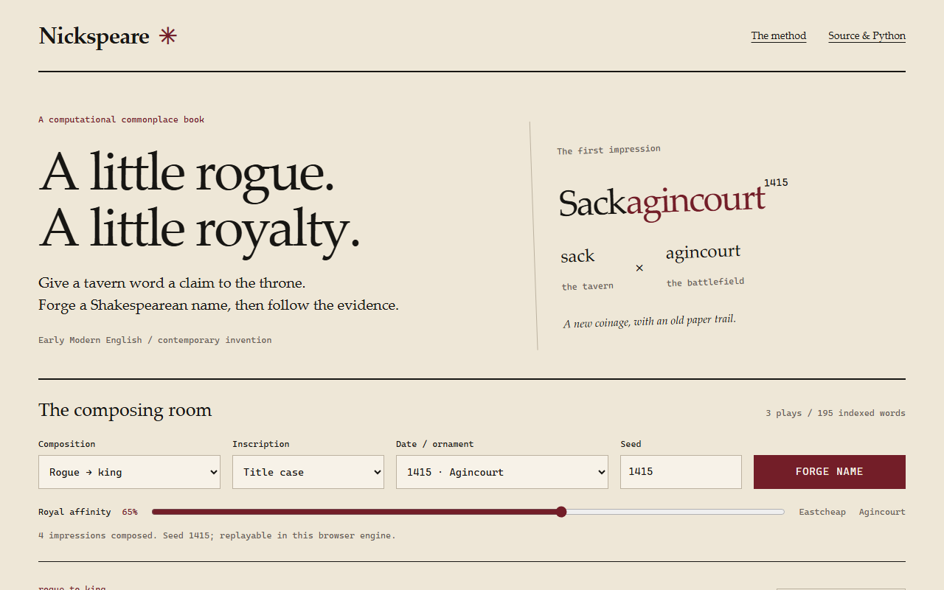
Task: Open the Nickspeare home title
Action: click(x=94, y=36)
